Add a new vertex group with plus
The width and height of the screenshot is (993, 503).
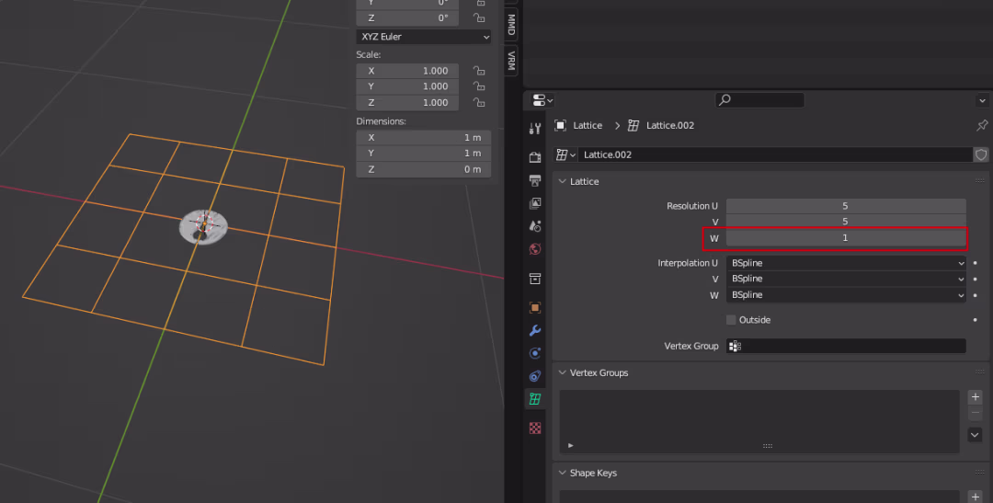(x=975, y=397)
